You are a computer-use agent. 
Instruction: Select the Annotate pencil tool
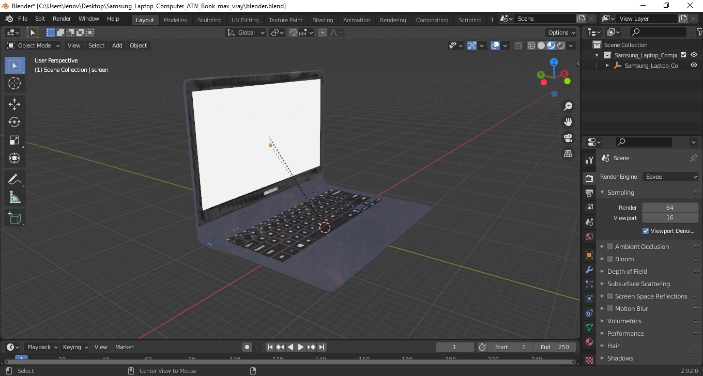[x=14, y=179]
